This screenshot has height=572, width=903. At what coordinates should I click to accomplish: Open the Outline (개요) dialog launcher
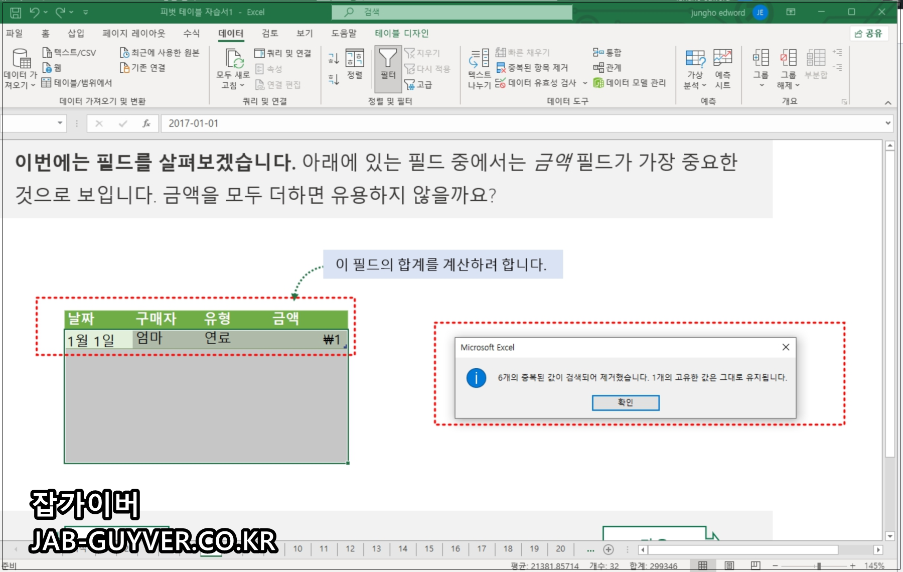[x=844, y=102]
